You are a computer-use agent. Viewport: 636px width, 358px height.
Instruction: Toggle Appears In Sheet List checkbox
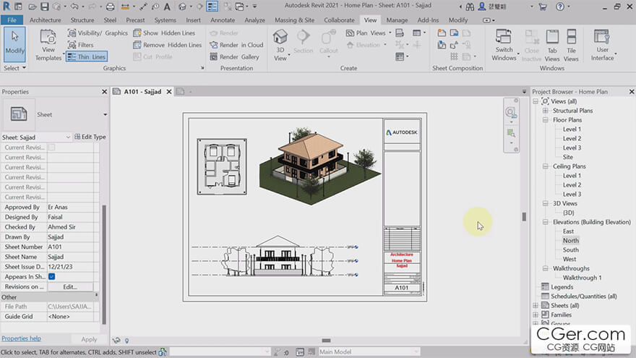coord(52,276)
